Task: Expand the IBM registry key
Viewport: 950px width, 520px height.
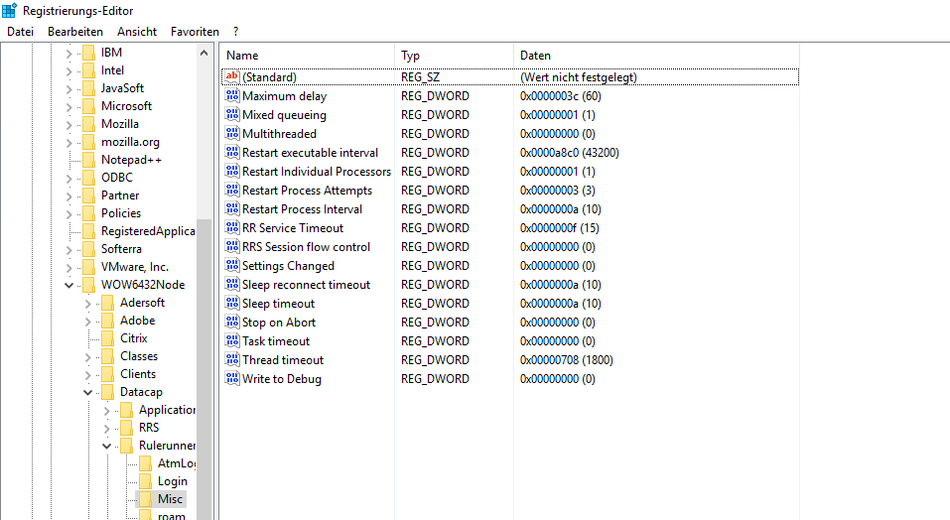Action: click(69, 54)
